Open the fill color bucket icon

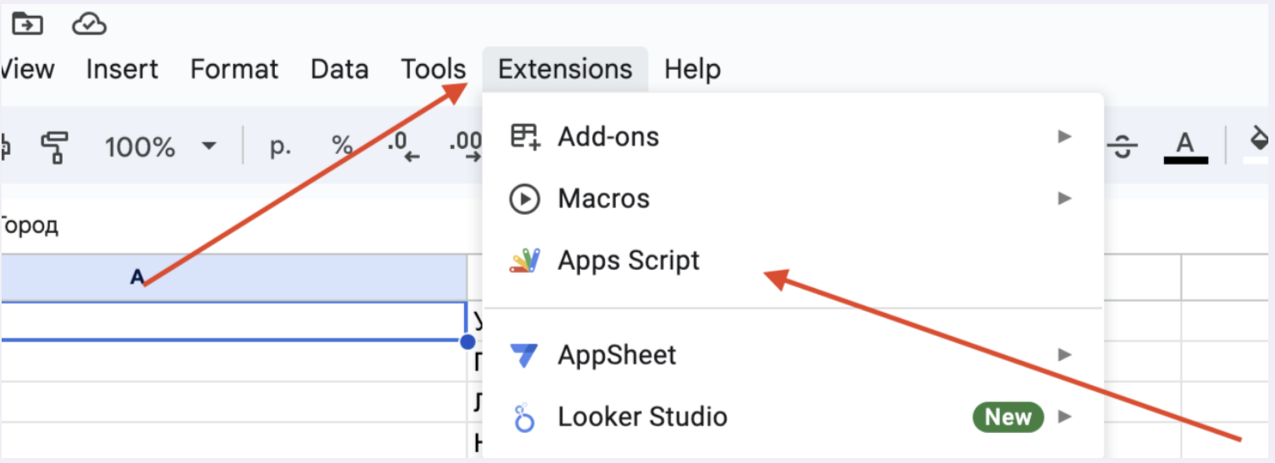(x=1258, y=143)
